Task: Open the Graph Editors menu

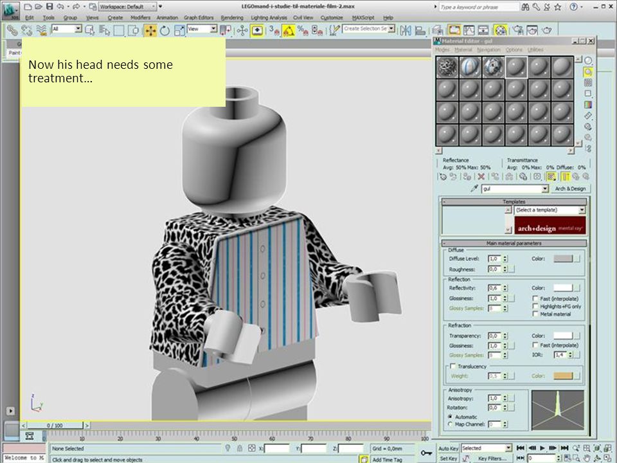Action: pos(199,18)
